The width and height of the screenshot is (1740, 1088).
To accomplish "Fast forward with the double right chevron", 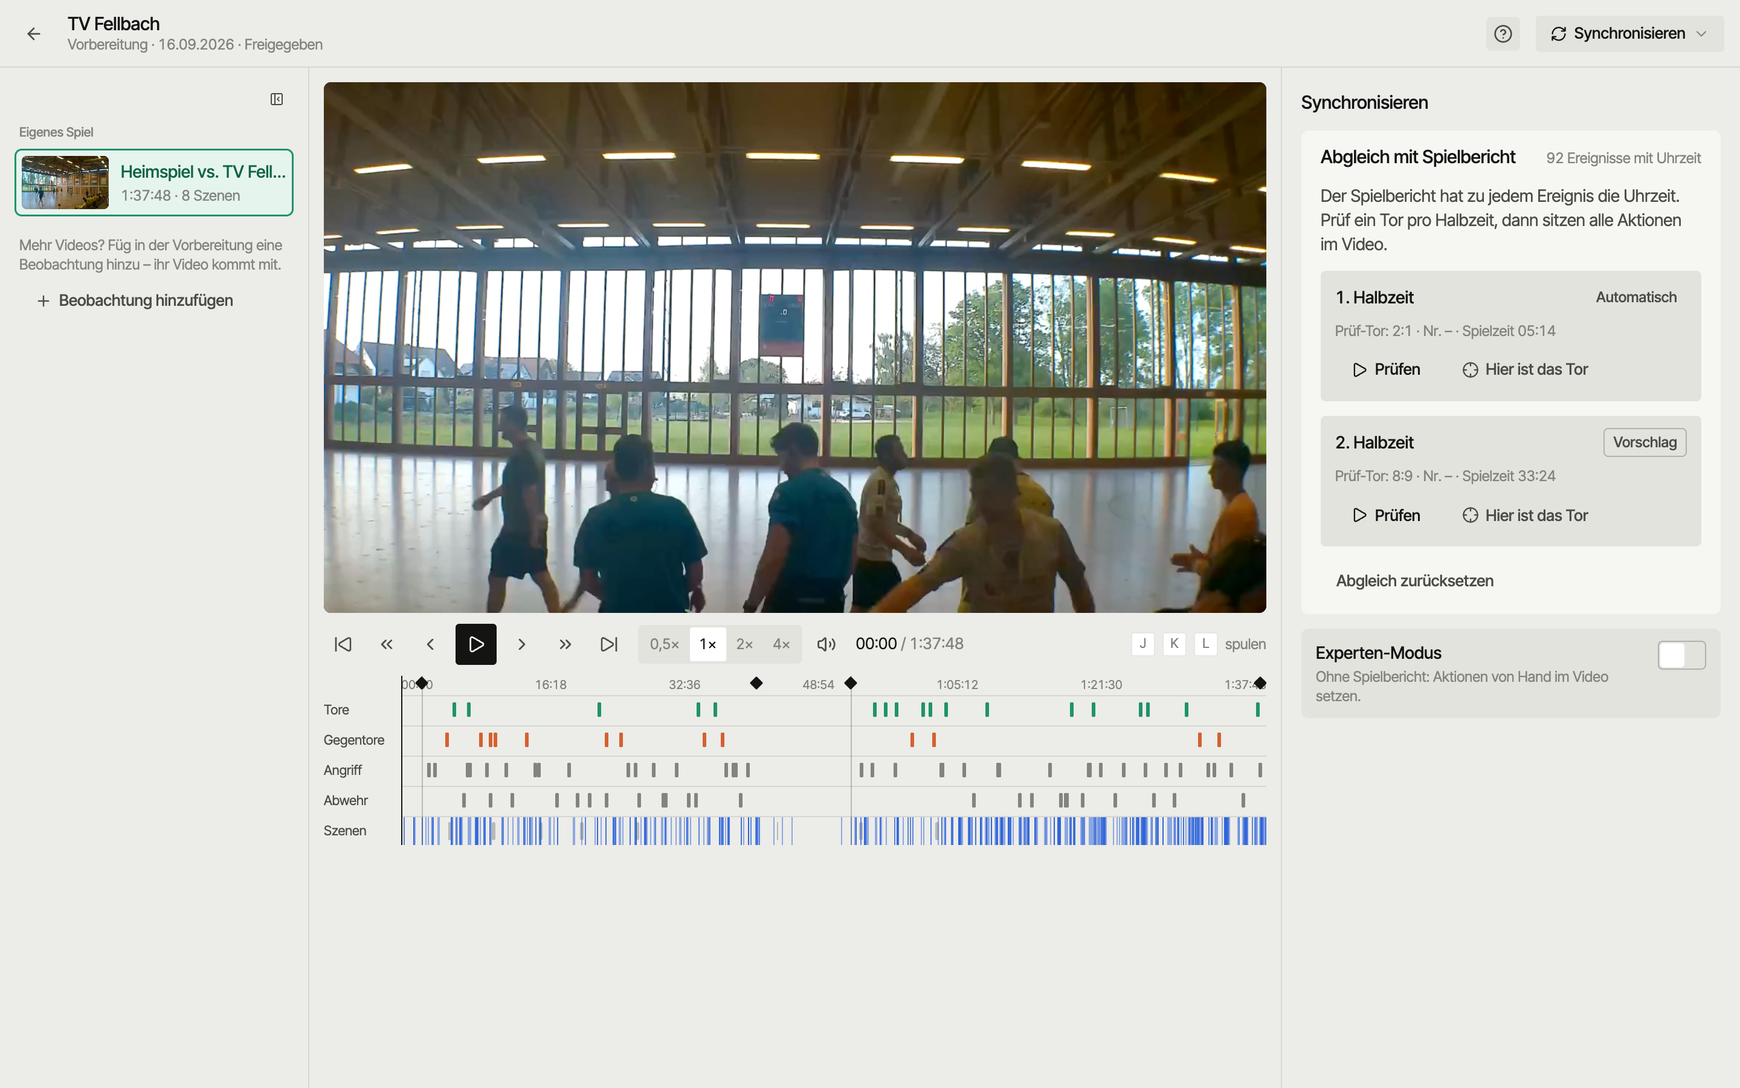I will click(x=565, y=644).
